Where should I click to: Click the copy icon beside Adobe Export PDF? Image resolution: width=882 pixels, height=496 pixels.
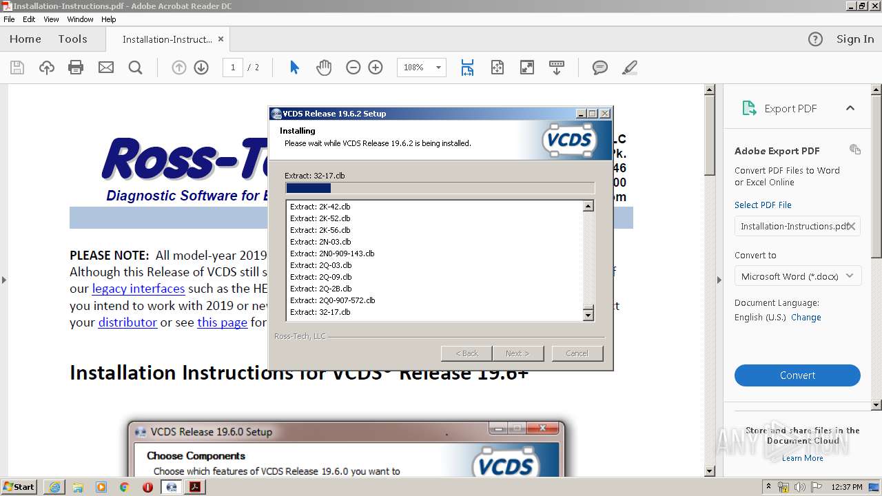point(855,149)
